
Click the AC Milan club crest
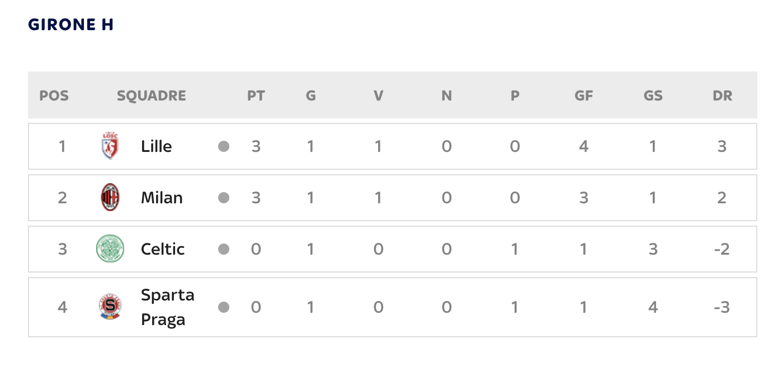[x=110, y=198]
